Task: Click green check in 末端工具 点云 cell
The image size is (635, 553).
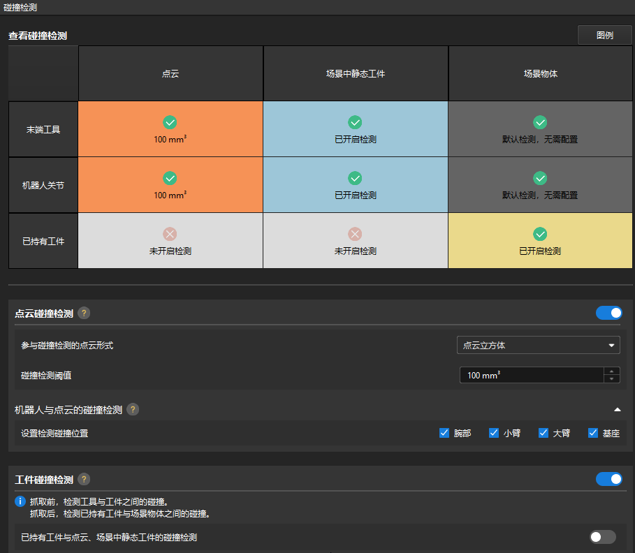Action: coord(170,122)
